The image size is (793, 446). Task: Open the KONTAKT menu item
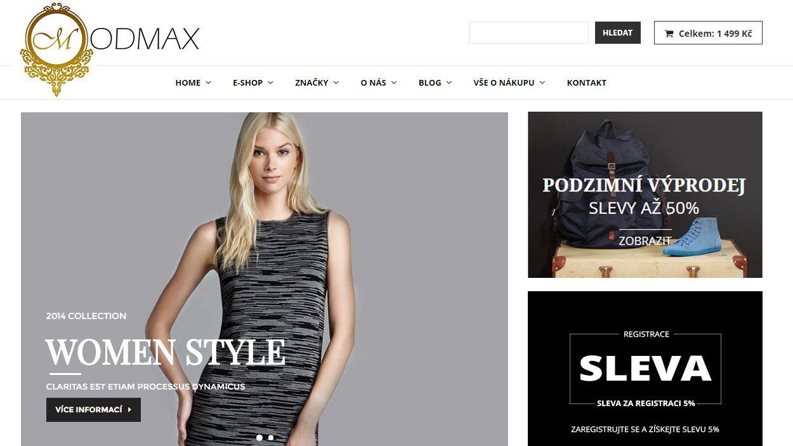[x=587, y=83]
